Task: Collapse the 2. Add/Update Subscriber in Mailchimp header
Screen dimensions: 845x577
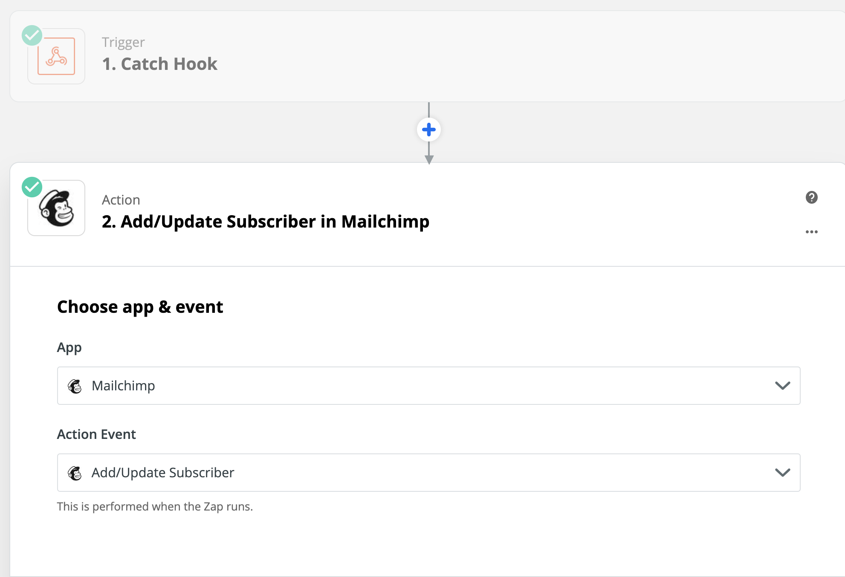Action: coord(428,214)
